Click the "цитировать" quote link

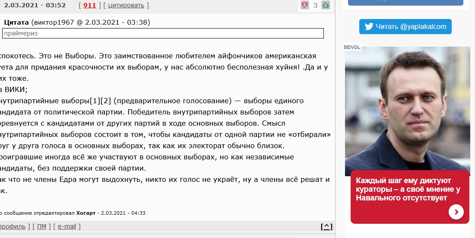126,5
